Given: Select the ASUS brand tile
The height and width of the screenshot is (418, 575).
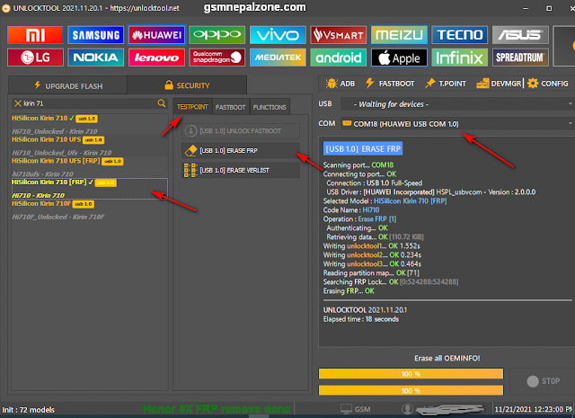Looking at the screenshot, I should (x=520, y=35).
